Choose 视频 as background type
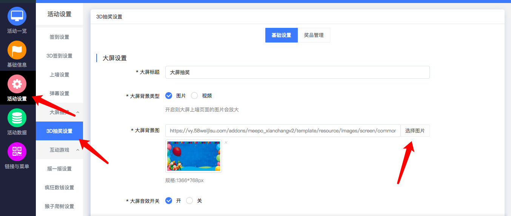511x216 pixels. [194, 96]
